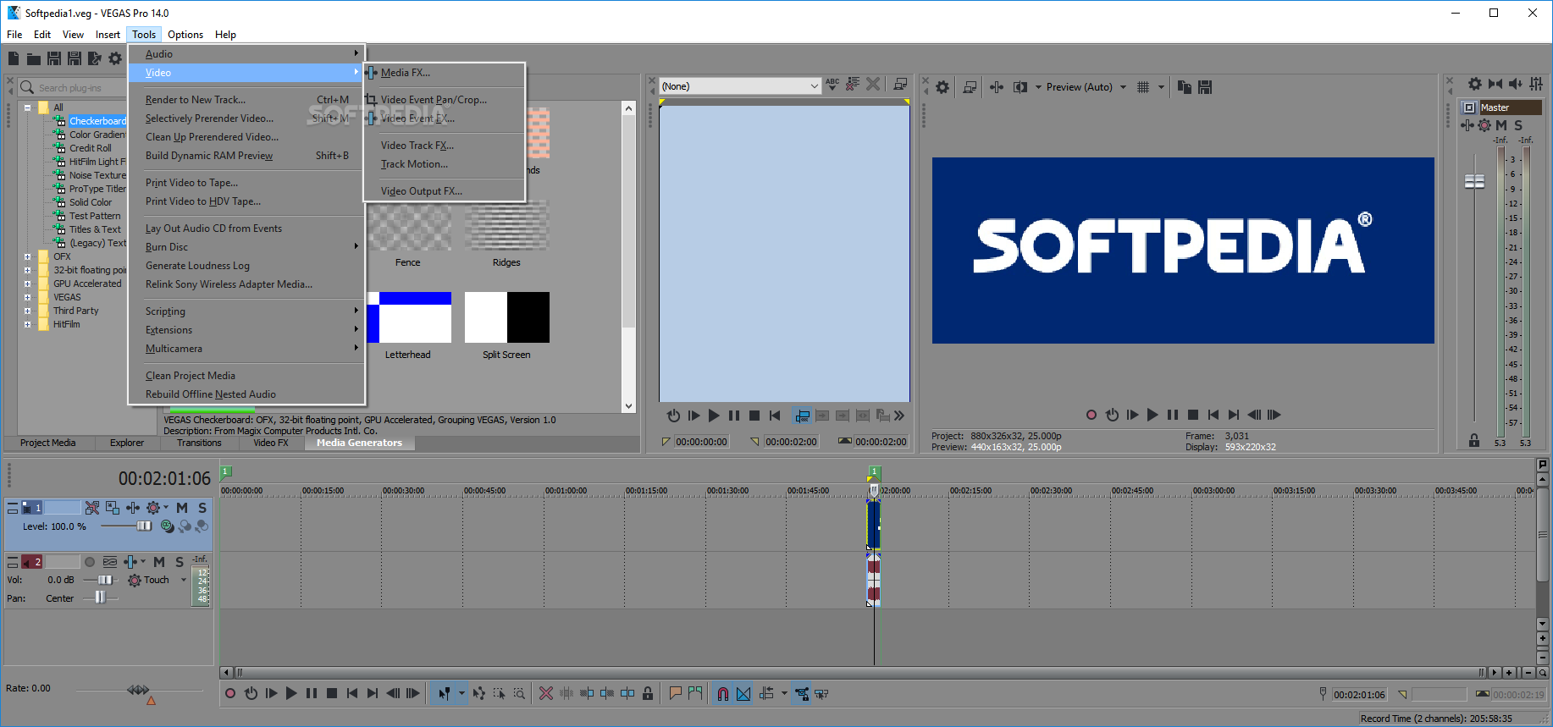Open Video Preview settings gear
This screenshot has width=1553, height=727.
coord(942,86)
